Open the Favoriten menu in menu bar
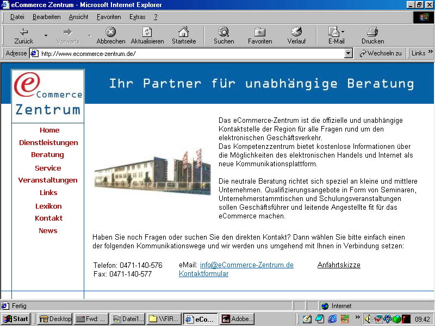435x326 pixels. coord(109,17)
